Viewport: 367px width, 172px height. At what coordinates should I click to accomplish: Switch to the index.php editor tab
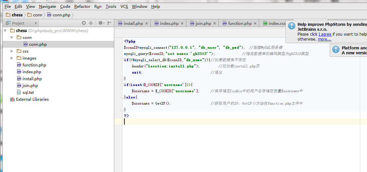169,23
